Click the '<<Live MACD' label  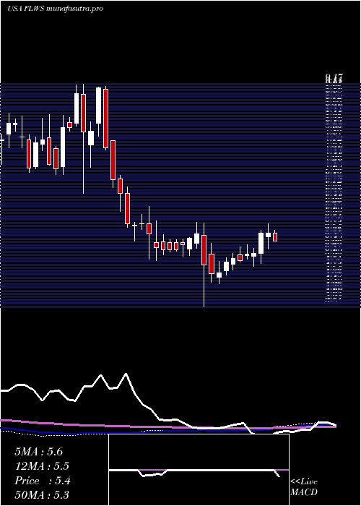(x=304, y=487)
